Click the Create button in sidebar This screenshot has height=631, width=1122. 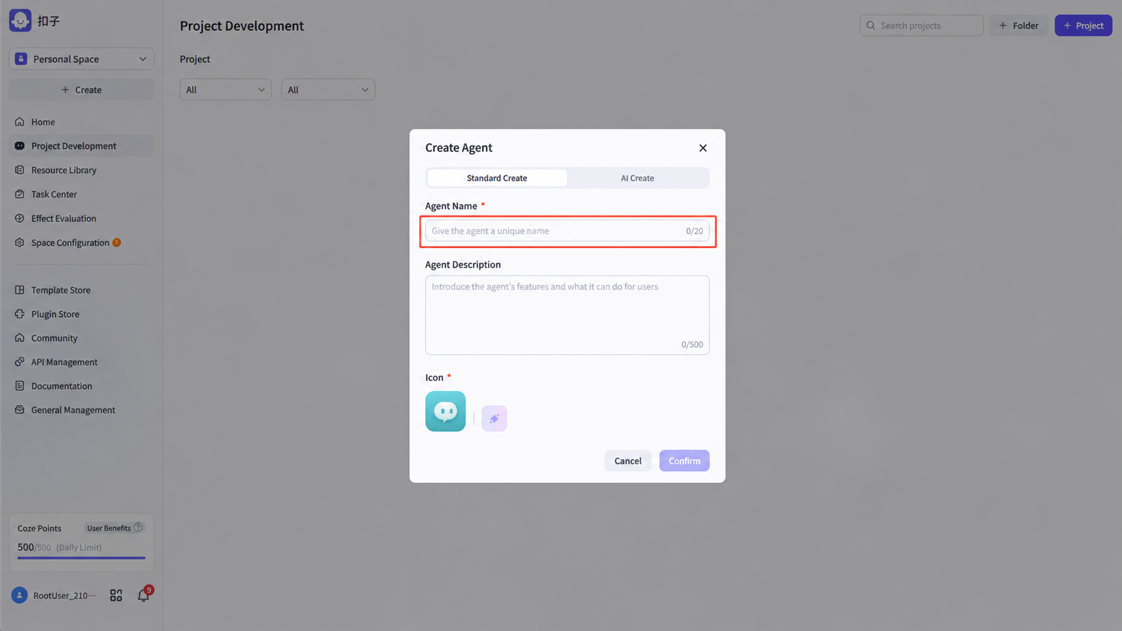pos(81,90)
